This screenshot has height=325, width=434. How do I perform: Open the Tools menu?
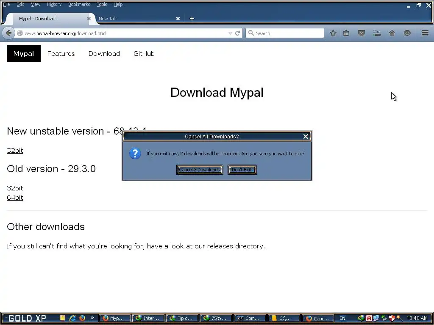[102, 4]
